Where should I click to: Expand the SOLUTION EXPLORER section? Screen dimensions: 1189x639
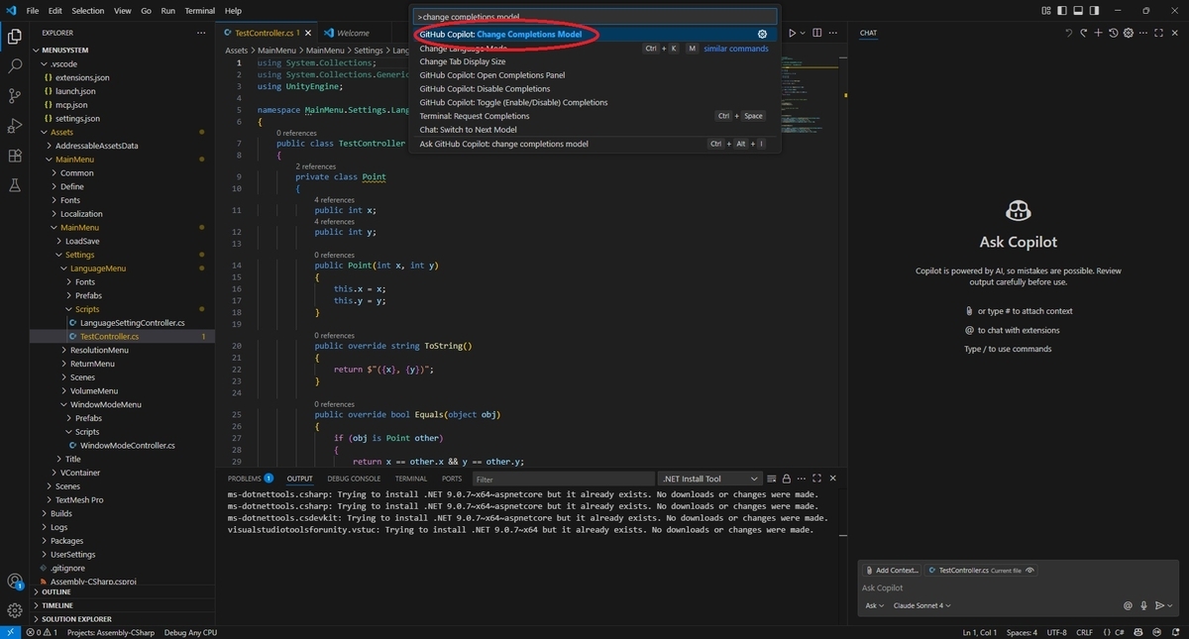124,619
